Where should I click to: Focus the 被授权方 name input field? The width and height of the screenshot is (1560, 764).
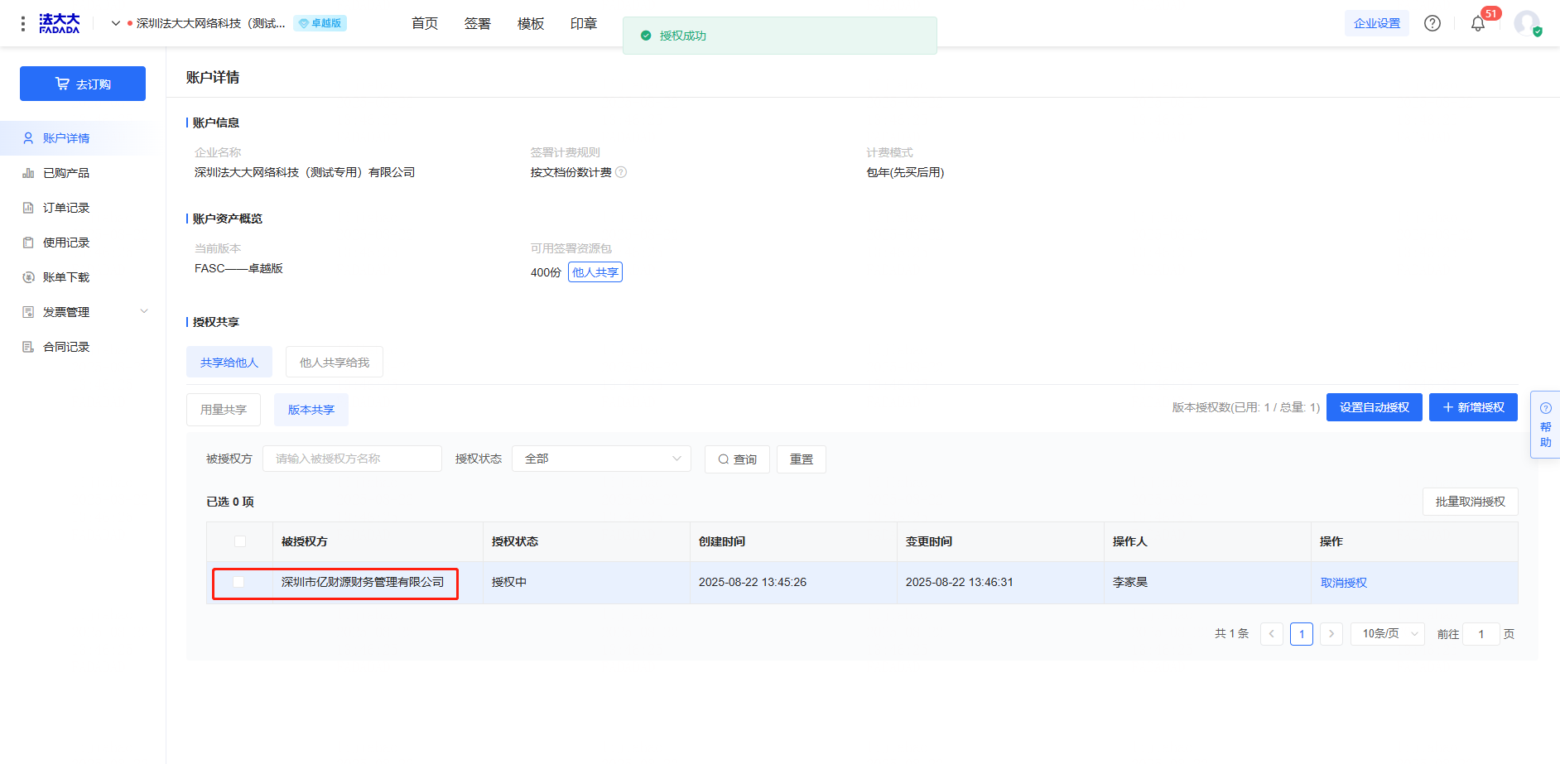point(352,459)
